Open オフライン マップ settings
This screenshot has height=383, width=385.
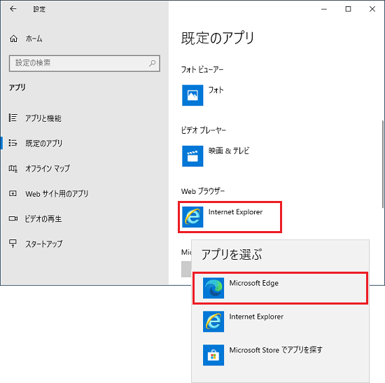39,169
